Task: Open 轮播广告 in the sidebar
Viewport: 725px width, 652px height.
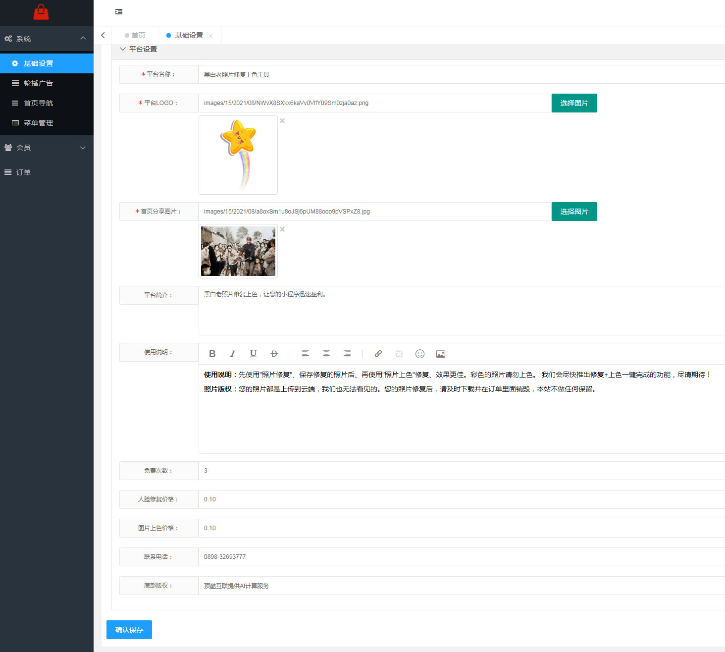Action: click(x=47, y=83)
